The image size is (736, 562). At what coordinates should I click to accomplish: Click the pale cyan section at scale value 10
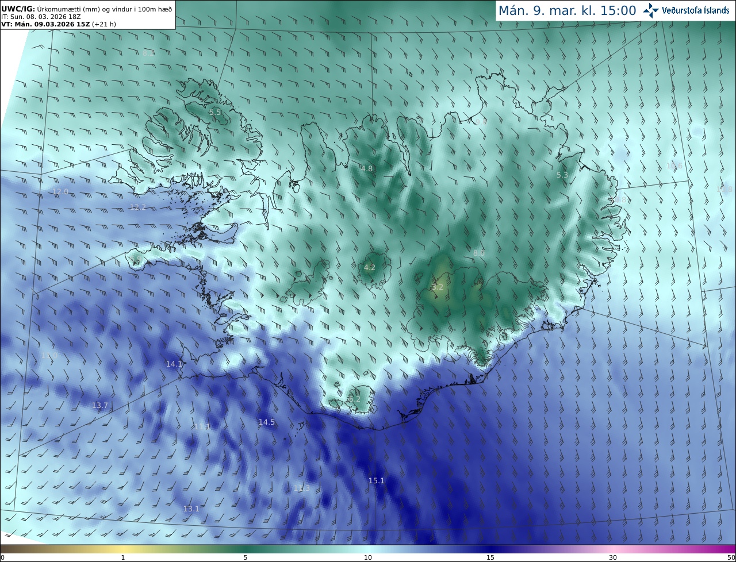[368, 549]
